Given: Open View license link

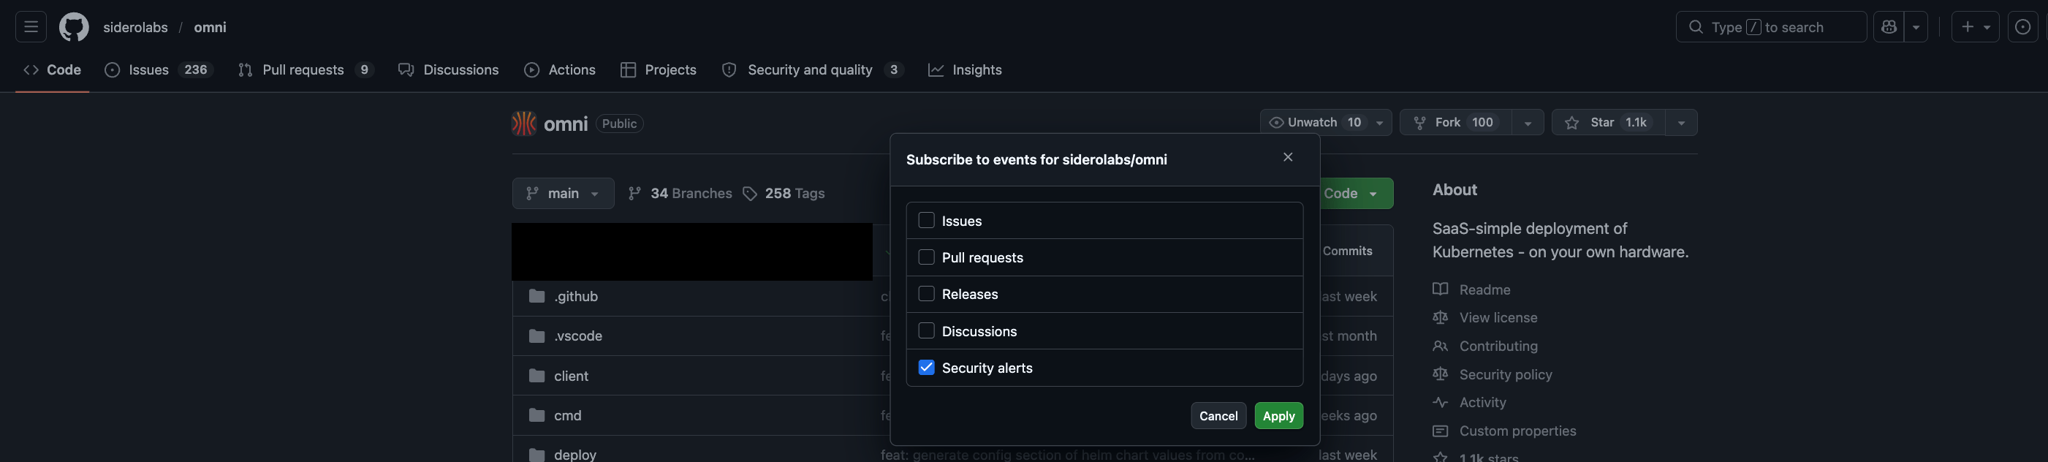Looking at the screenshot, I should [x=1498, y=317].
